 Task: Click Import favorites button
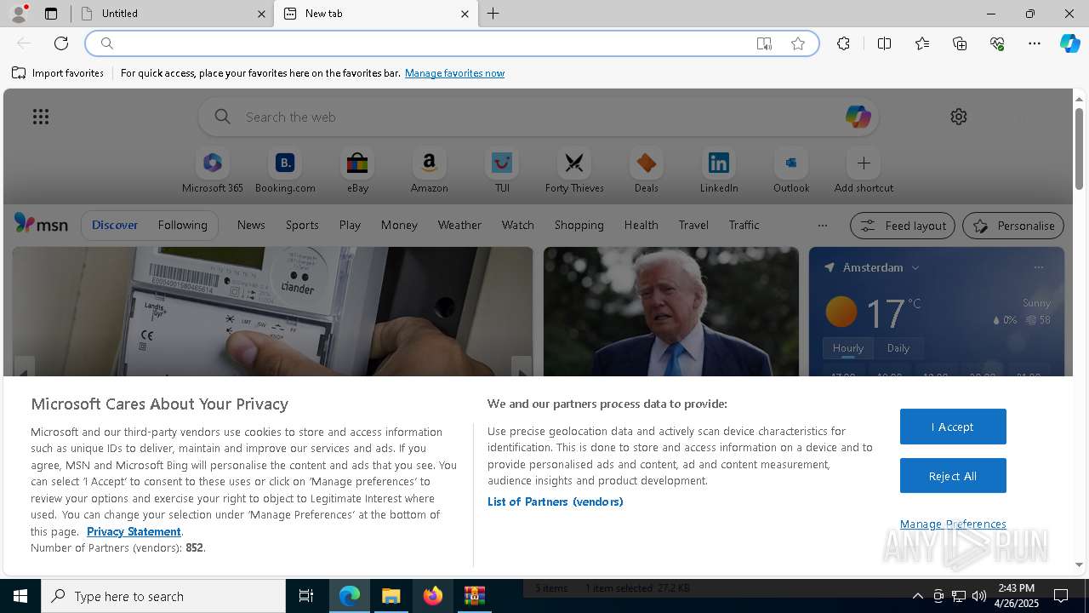tap(58, 73)
